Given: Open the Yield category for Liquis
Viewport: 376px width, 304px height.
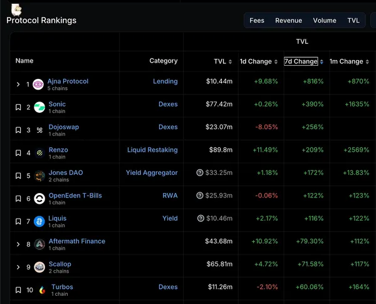Looking at the screenshot, I should point(170,218).
